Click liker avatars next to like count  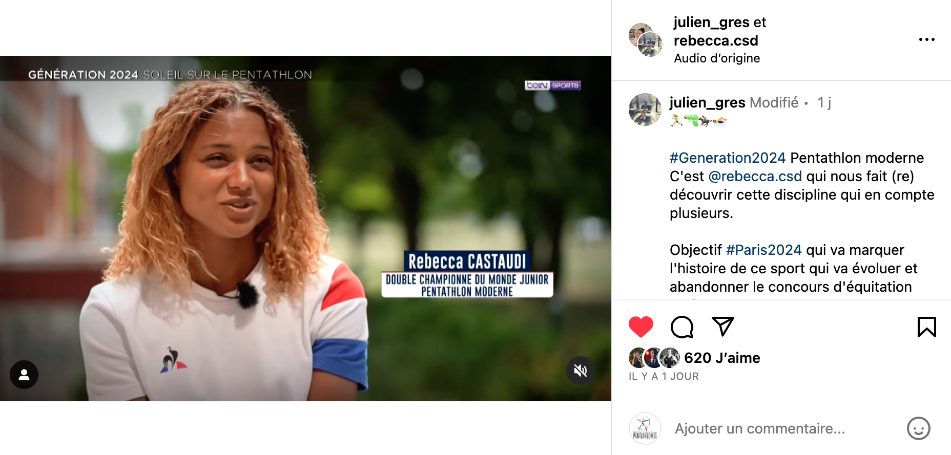[654, 358]
